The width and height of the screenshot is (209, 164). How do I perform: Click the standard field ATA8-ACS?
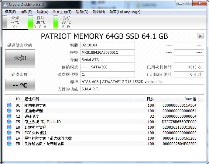coord(142,82)
